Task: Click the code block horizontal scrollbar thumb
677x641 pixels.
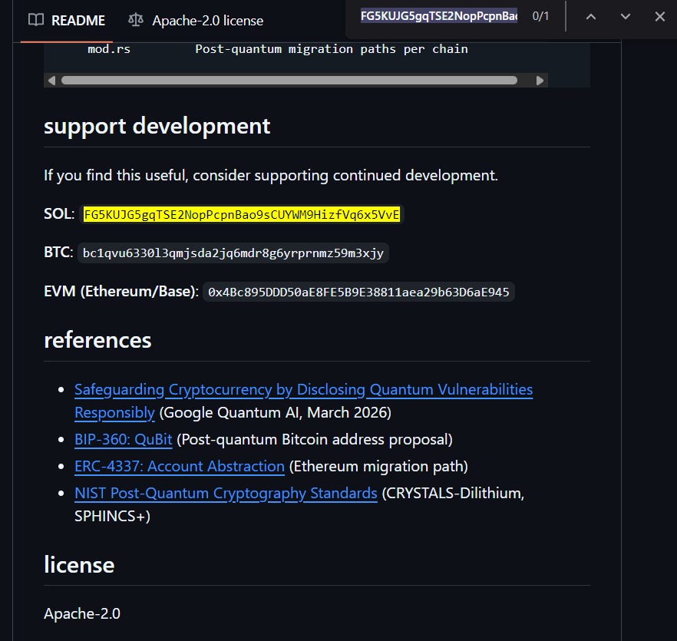Action: click(x=289, y=81)
